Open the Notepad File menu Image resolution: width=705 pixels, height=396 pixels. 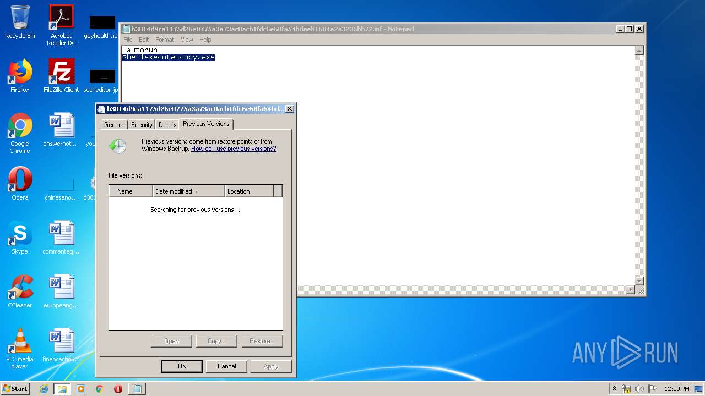[x=128, y=40]
